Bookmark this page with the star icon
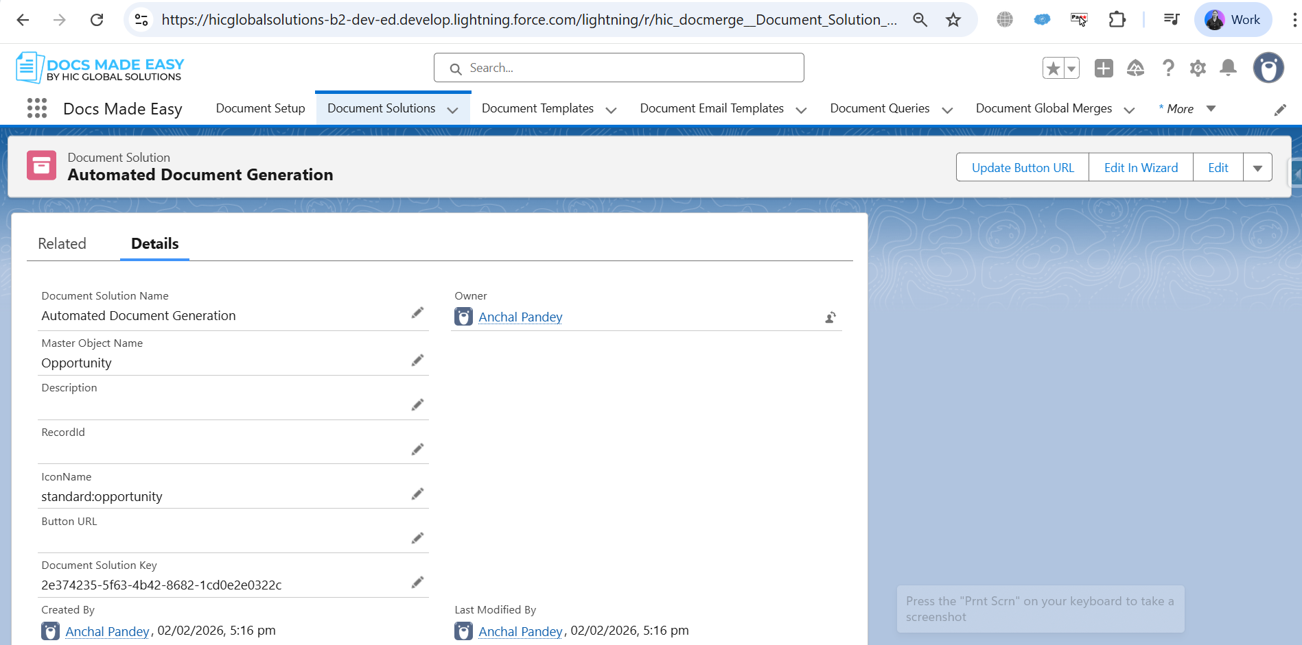1302x645 pixels. point(953,20)
